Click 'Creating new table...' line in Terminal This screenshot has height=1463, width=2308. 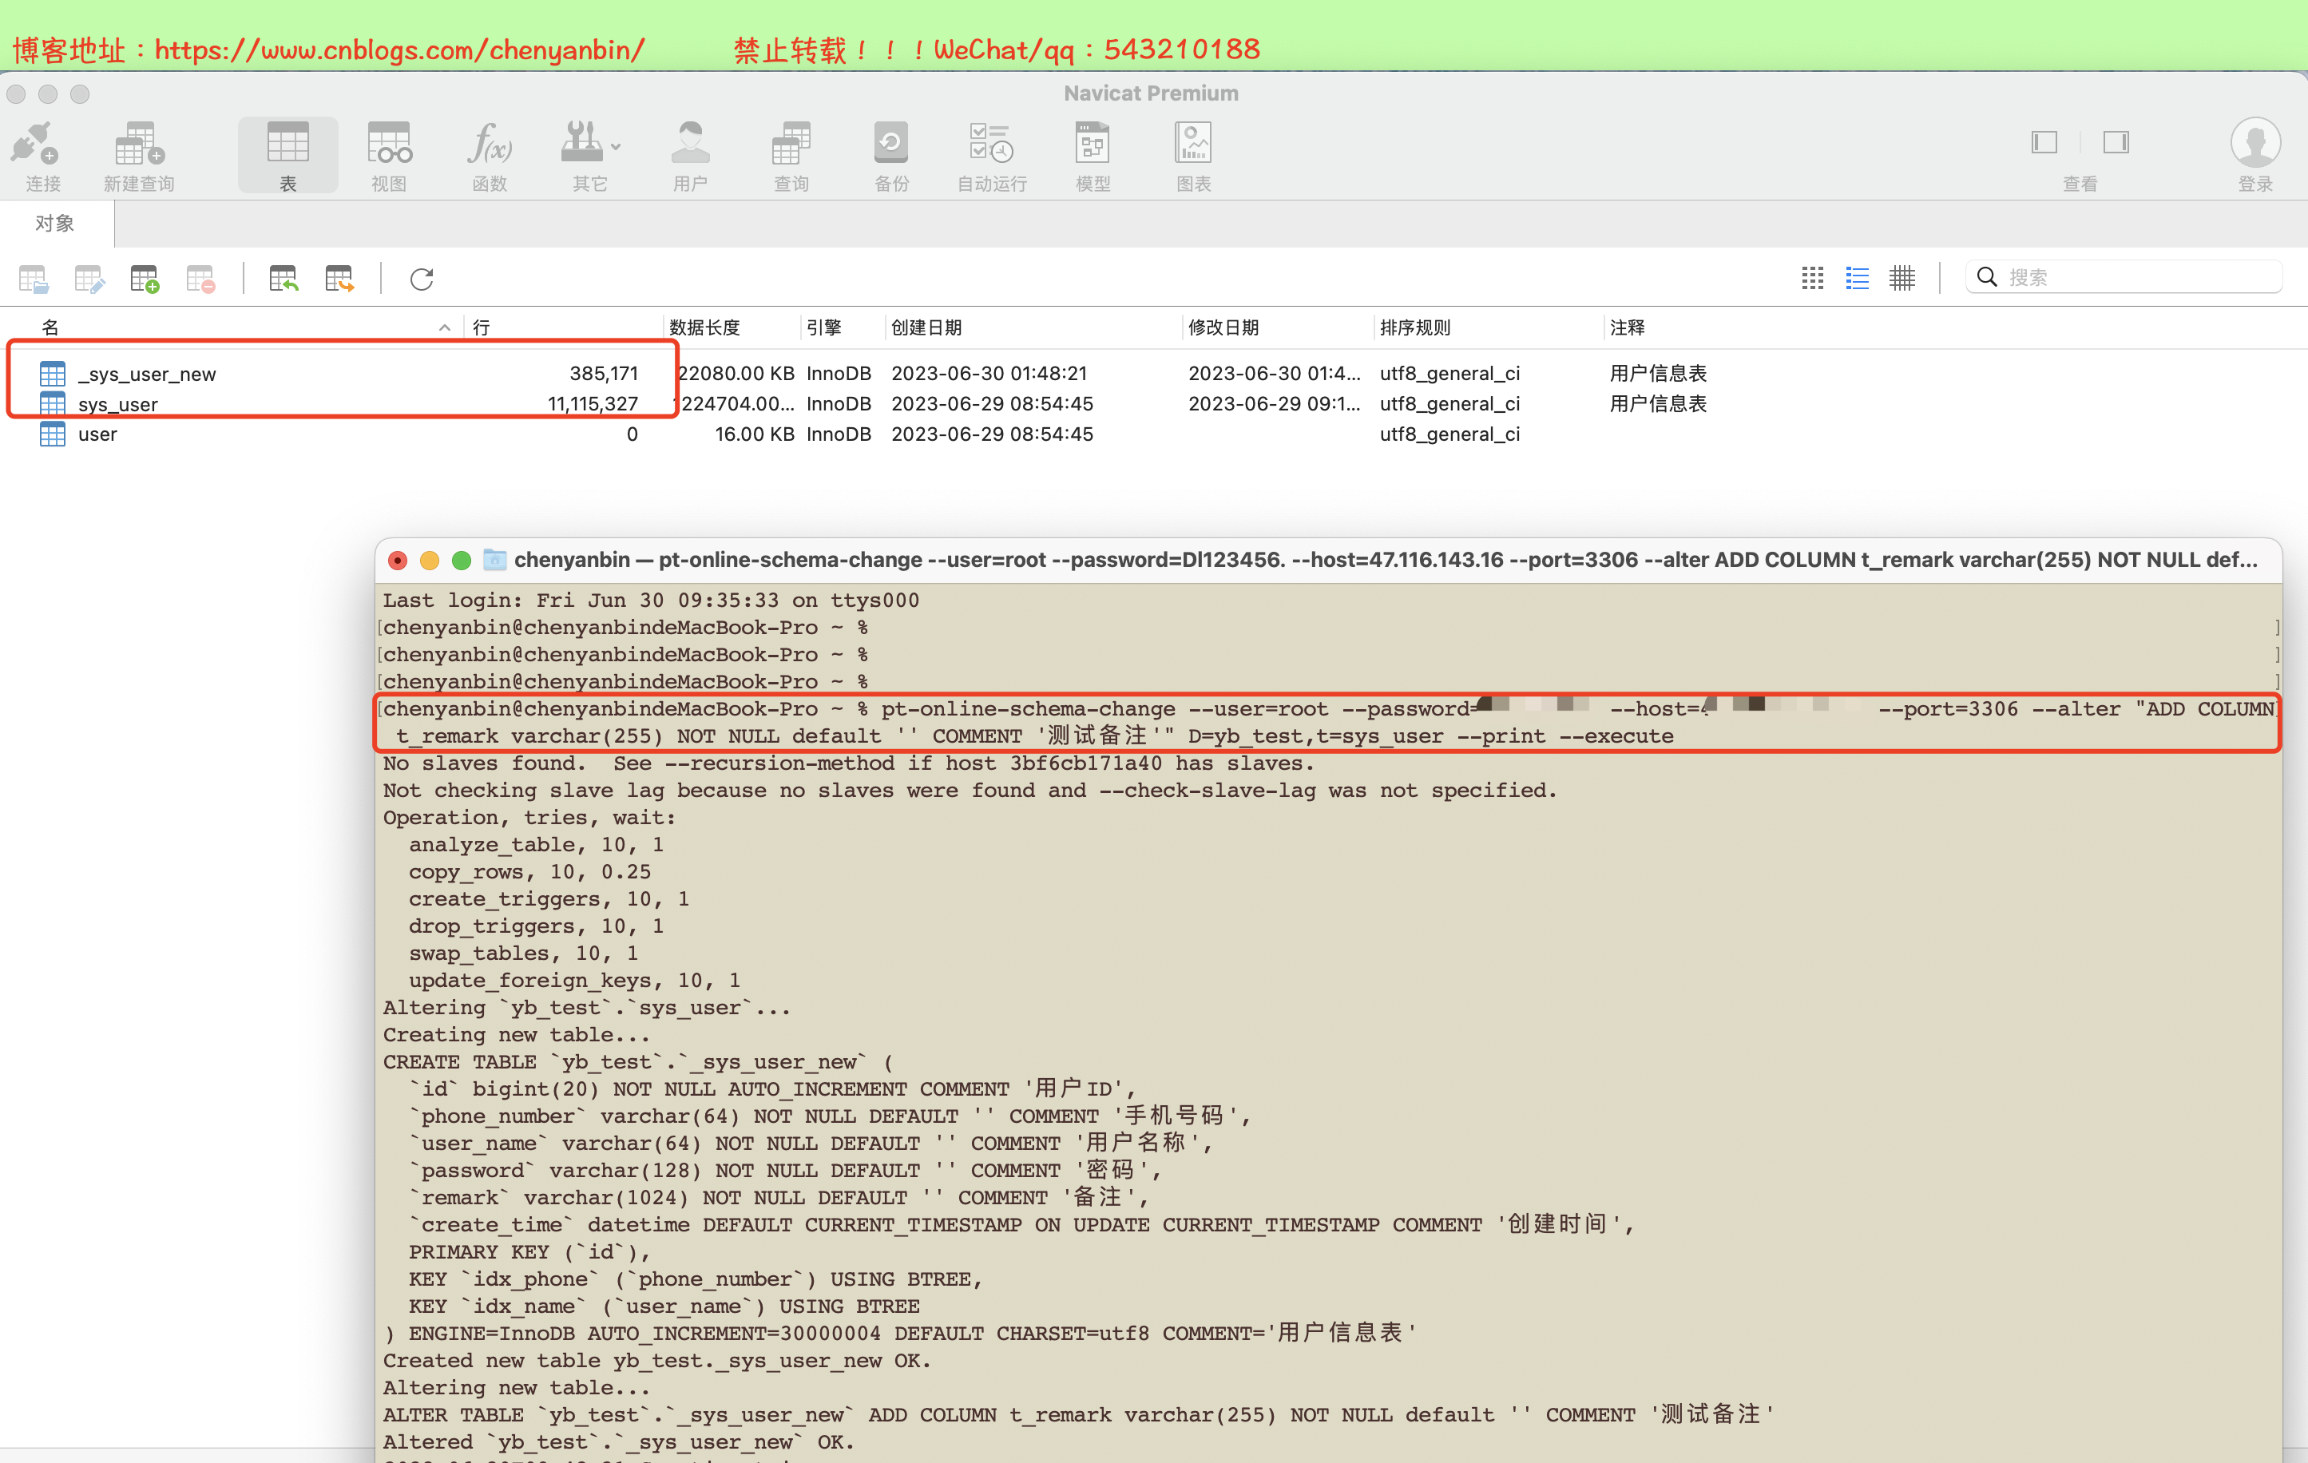(517, 1034)
